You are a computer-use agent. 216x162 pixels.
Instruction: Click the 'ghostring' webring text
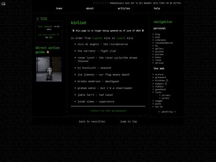click(167, 112)
